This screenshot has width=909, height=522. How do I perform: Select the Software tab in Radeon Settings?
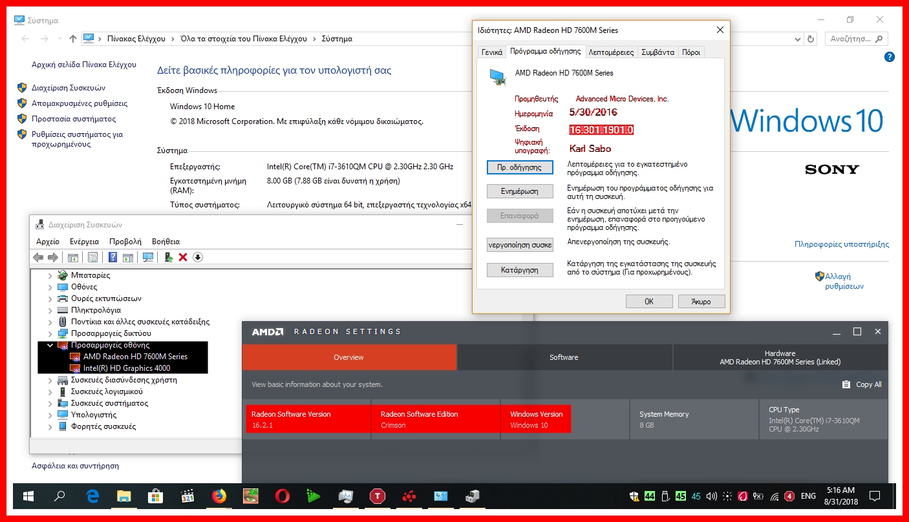[564, 357]
